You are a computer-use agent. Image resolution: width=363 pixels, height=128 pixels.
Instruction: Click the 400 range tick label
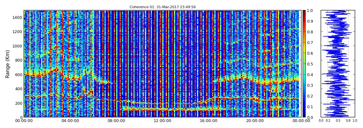pos(18,89)
